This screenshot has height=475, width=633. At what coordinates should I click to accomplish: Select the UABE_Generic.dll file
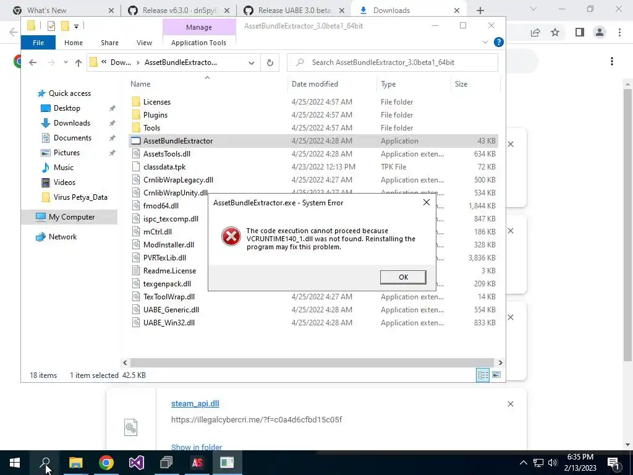[x=313, y=310]
